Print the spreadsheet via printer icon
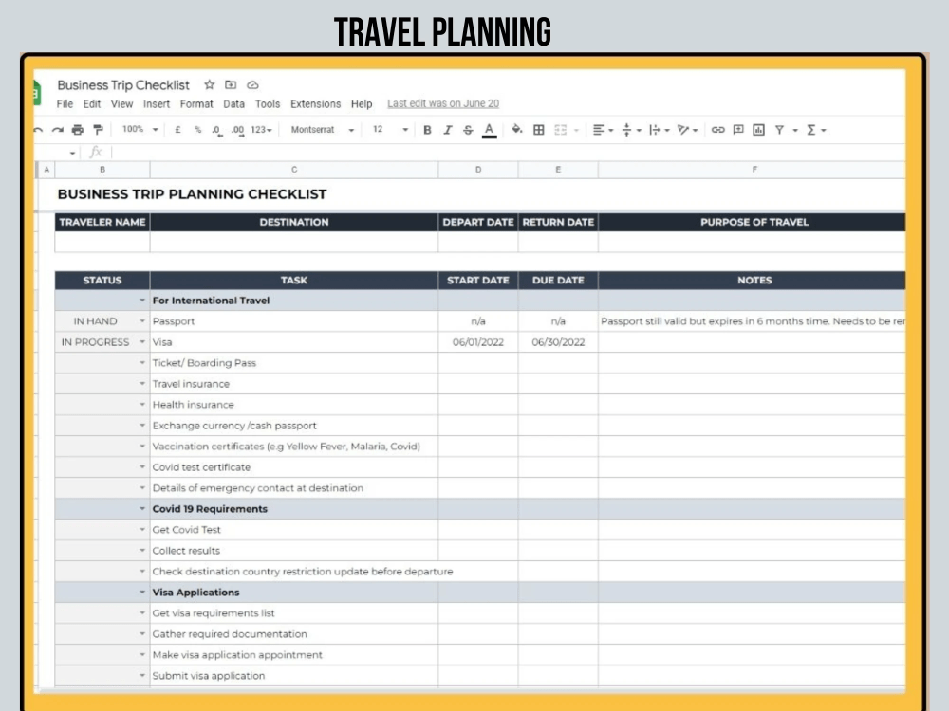 tap(78, 129)
